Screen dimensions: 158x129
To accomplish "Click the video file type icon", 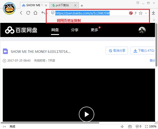I will tap(5, 51).
